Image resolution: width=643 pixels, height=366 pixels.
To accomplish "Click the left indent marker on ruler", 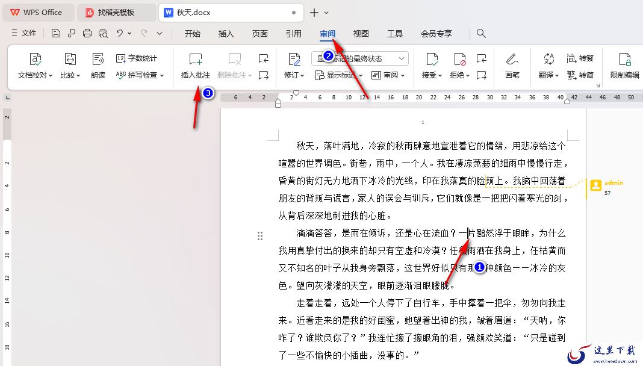I will pyautogui.click(x=278, y=104).
